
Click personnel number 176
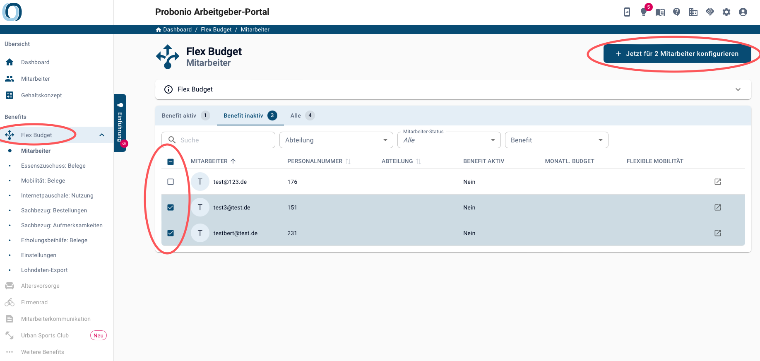292,182
